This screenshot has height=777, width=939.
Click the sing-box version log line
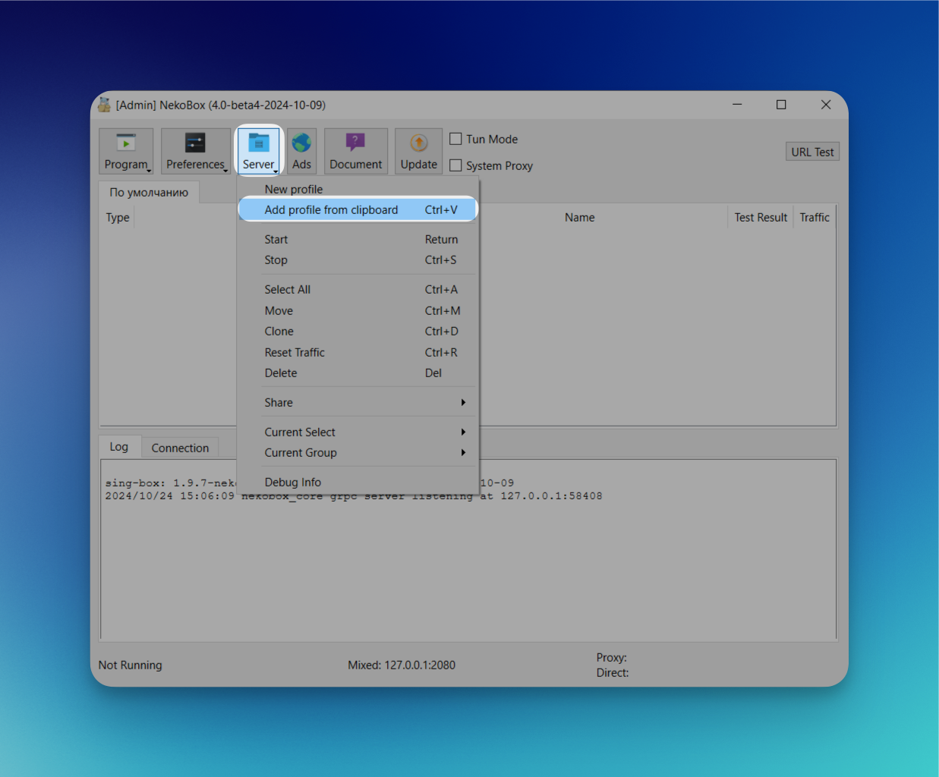(310, 483)
